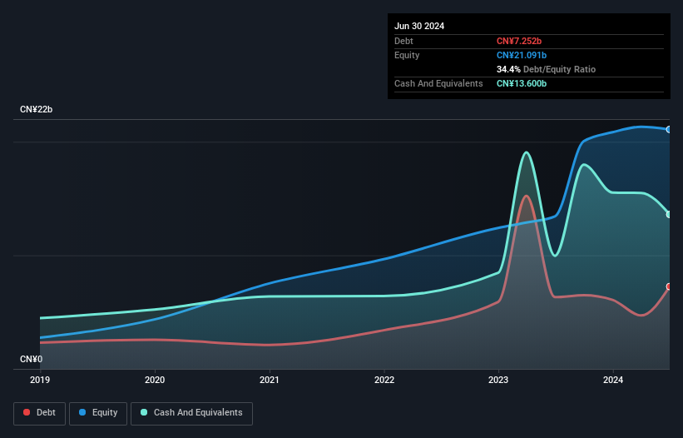Click the CN¥13.600b cash value
The width and height of the screenshot is (683, 438).
click(522, 83)
